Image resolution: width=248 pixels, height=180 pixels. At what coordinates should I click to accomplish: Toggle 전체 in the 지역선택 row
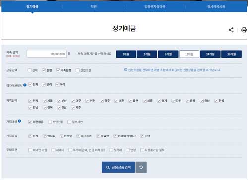(30, 101)
